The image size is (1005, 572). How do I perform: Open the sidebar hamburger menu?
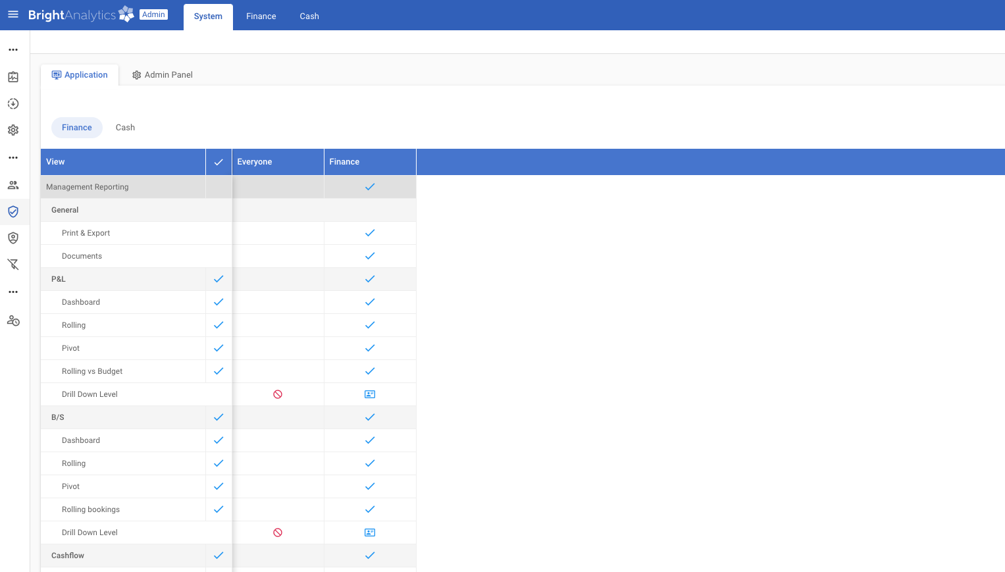pos(13,14)
